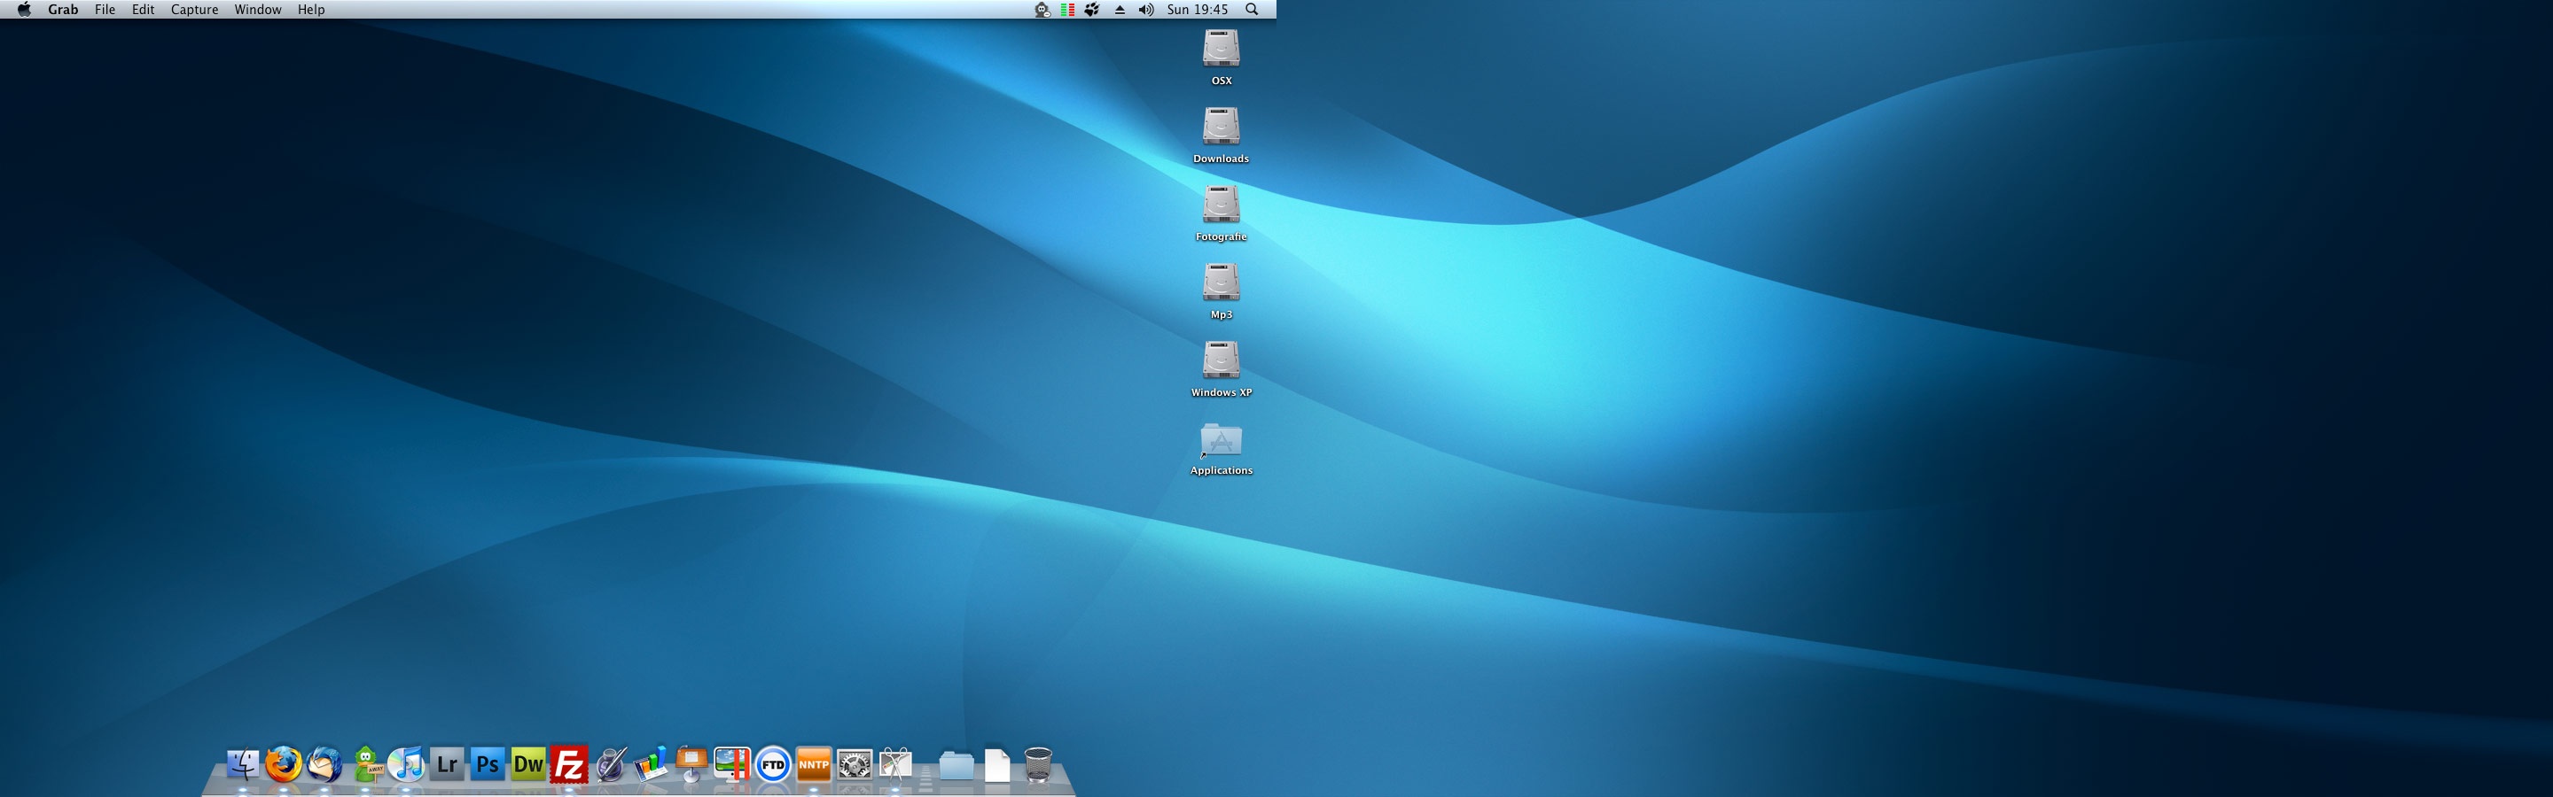Open the Apple menu

click(x=24, y=9)
